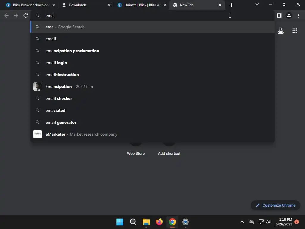Choose 'ema - Google Search' suggestion
The height and width of the screenshot is (229, 305).
pyautogui.click(x=152, y=27)
